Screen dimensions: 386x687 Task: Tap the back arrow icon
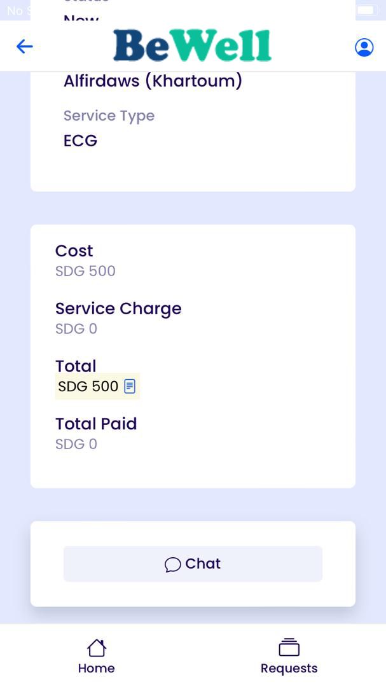pyautogui.click(x=25, y=46)
